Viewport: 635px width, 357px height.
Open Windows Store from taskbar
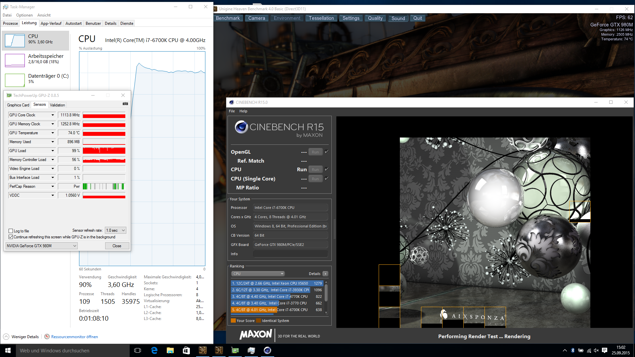(186, 350)
